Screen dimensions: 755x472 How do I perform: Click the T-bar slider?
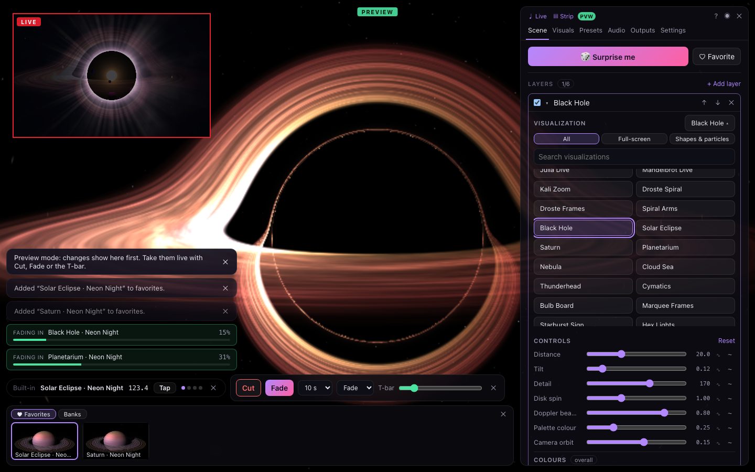(440, 388)
